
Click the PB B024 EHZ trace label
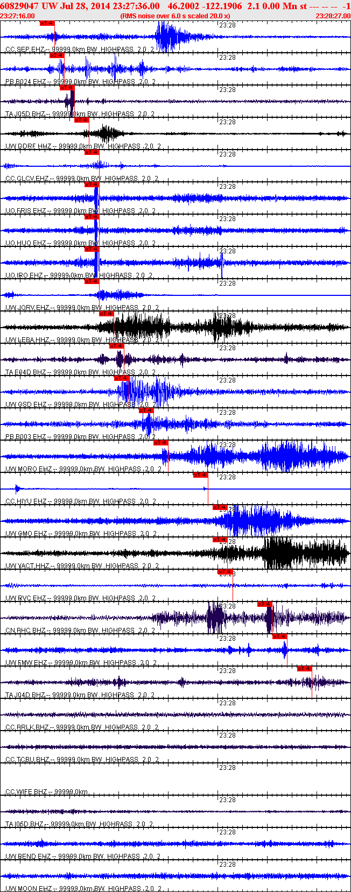[x=80, y=82]
